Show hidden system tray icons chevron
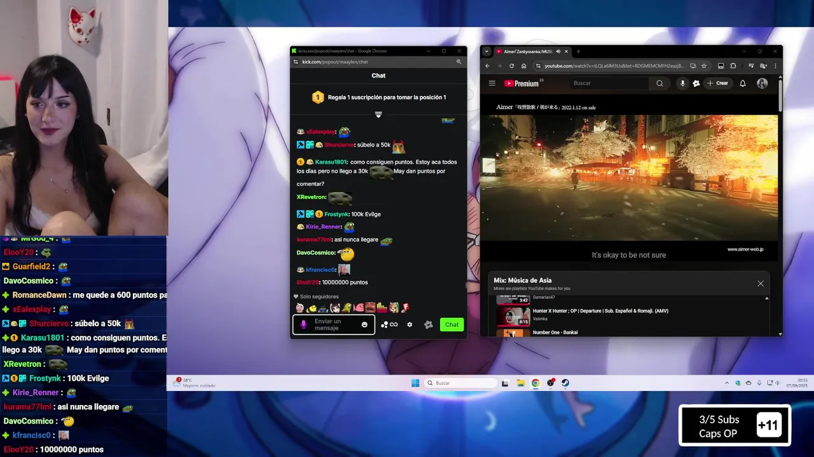Image resolution: width=814 pixels, height=457 pixels. tap(727, 383)
